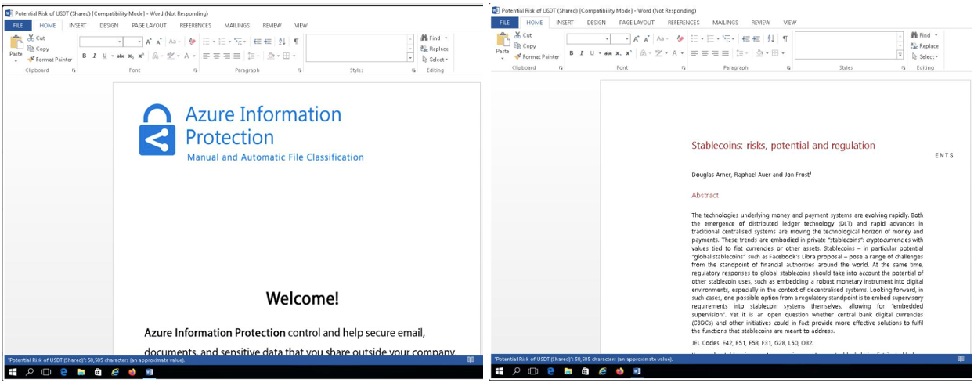This screenshot has height=383, width=974.
Task: Click Copy in the Azure document window
Action: coord(38,49)
